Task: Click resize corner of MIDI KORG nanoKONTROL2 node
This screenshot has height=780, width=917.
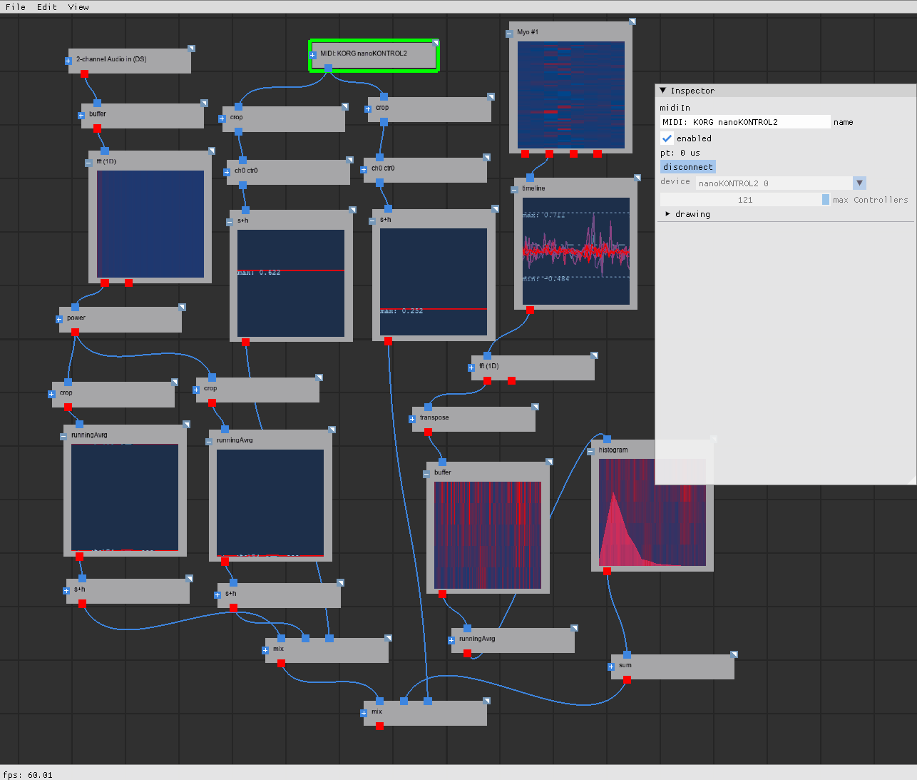Action: [x=435, y=44]
